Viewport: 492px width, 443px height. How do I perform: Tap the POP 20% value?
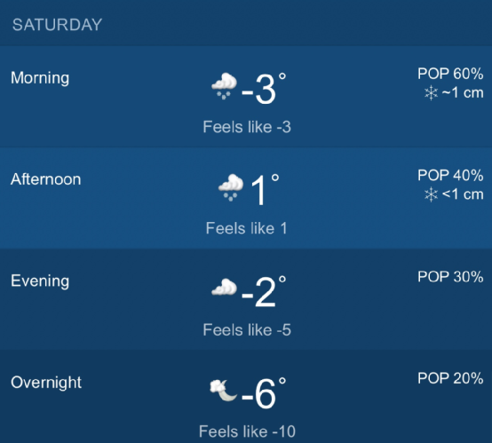pos(450,378)
